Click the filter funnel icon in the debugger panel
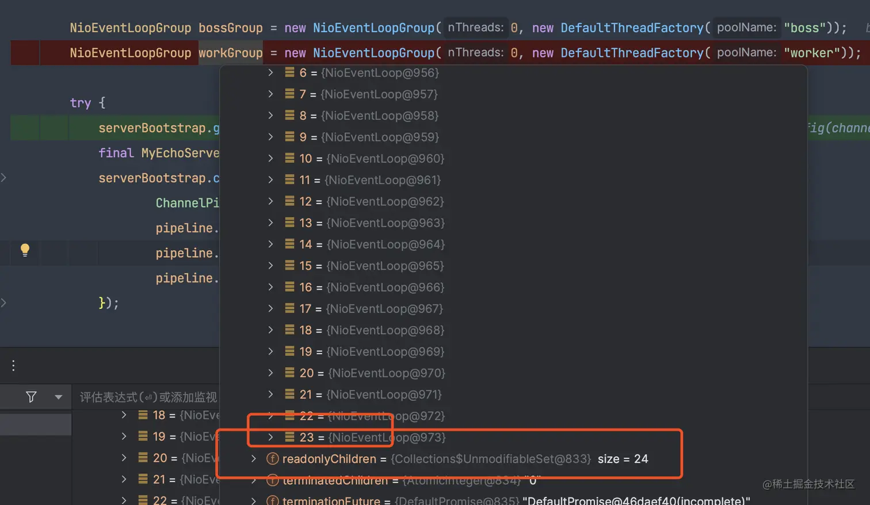The height and width of the screenshot is (505, 870). 31,397
